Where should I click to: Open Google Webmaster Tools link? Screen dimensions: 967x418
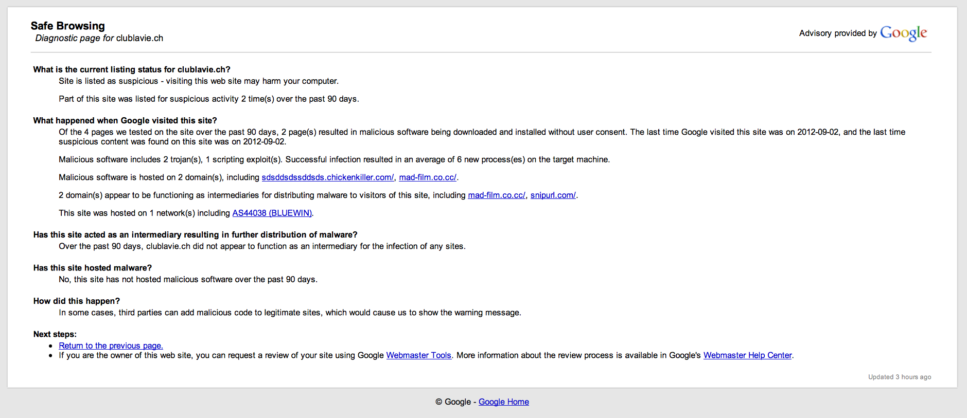pos(418,355)
